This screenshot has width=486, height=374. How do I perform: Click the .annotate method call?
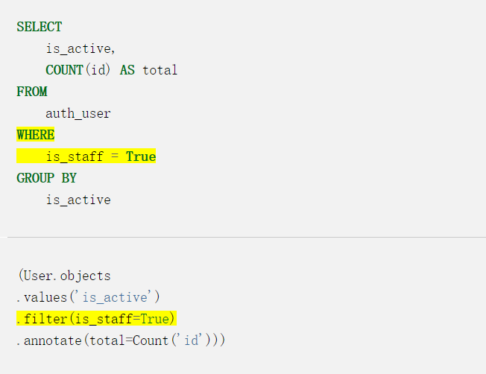(49, 340)
